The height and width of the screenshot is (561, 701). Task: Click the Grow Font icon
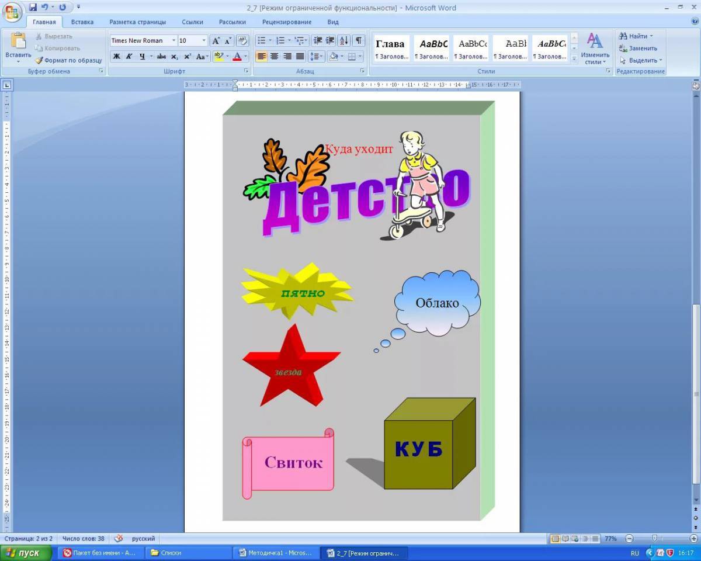point(216,40)
